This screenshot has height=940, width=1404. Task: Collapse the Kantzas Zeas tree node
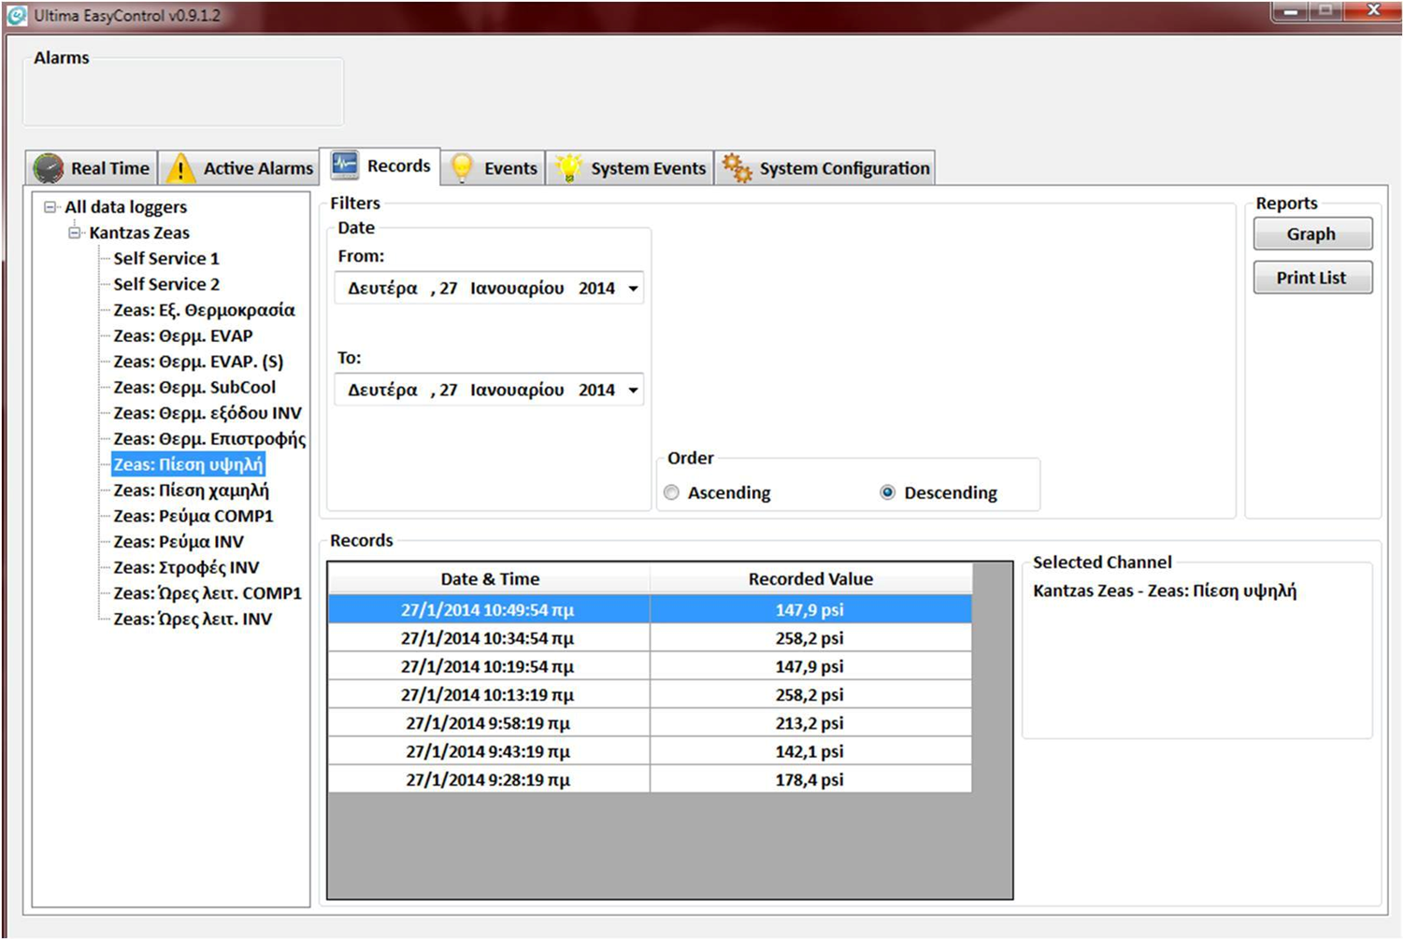click(75, 233)
